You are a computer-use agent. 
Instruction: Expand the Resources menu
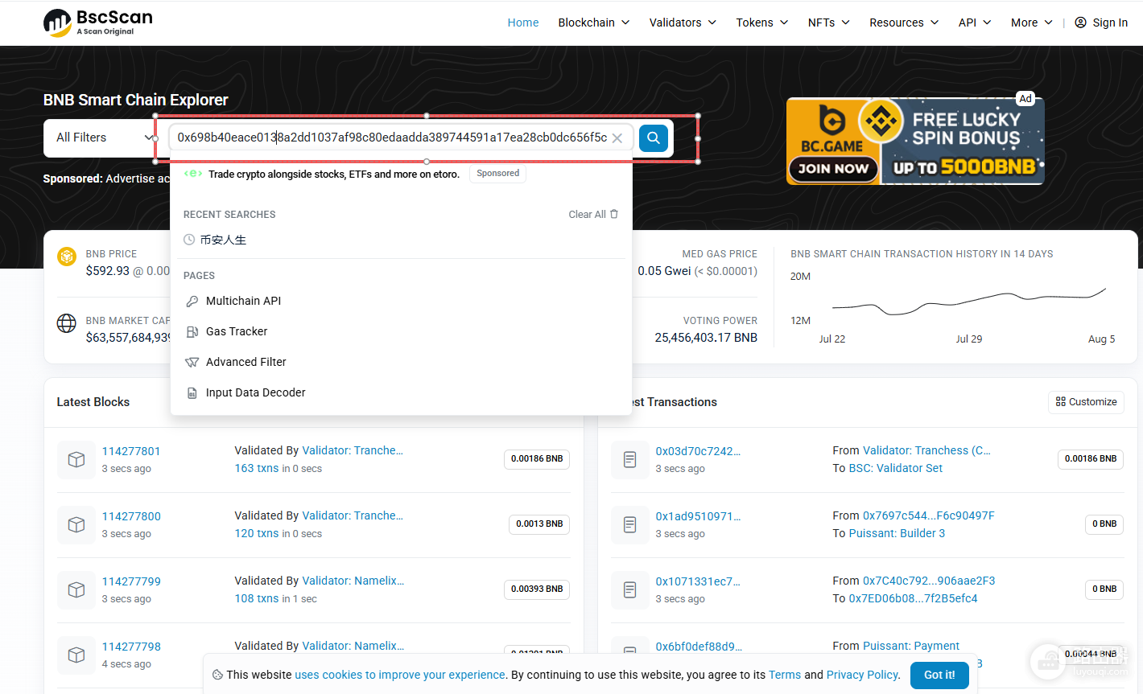click(904, 23)
